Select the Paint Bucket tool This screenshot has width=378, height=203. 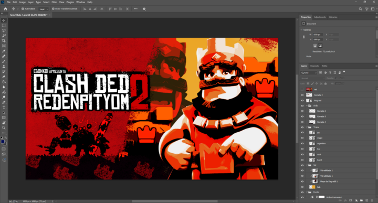(x=4, y=82)
